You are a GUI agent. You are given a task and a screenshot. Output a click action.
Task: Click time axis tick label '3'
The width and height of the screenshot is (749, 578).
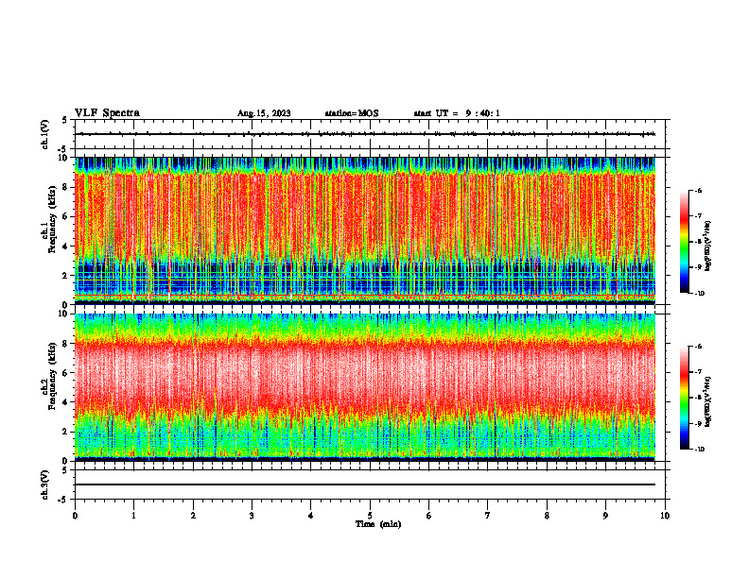coord(252,516)
